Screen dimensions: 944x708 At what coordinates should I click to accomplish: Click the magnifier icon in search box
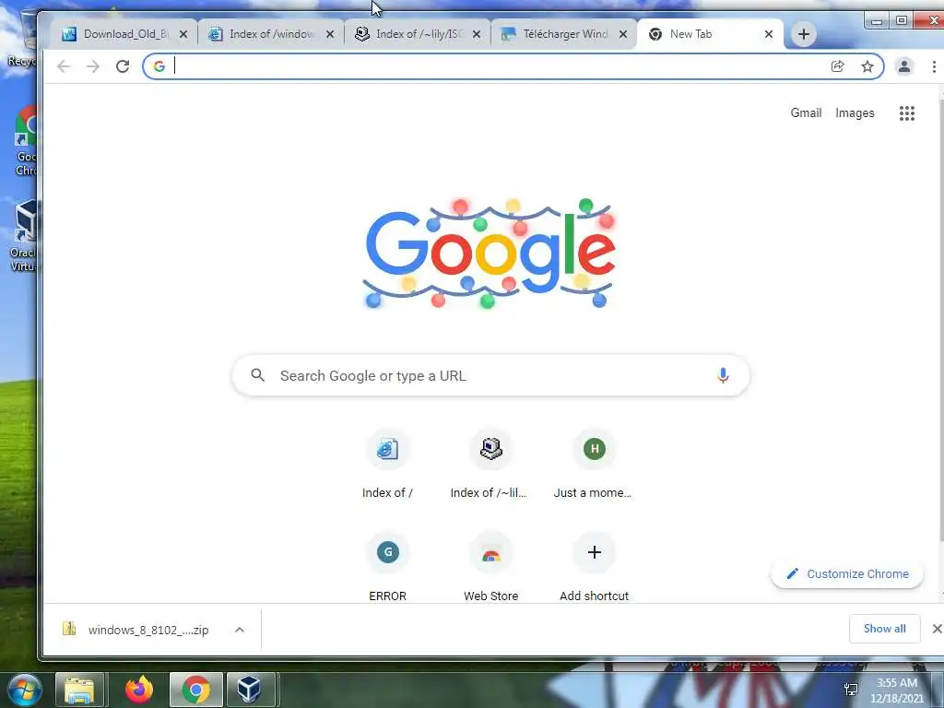258,375
